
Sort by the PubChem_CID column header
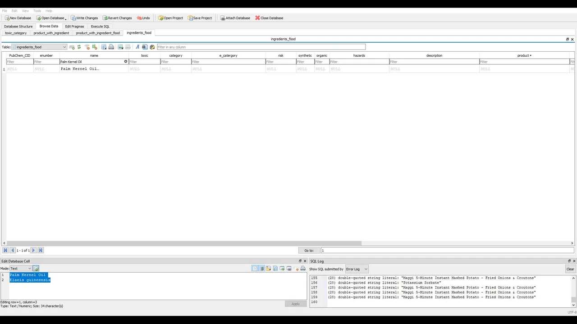click(19, 56)
